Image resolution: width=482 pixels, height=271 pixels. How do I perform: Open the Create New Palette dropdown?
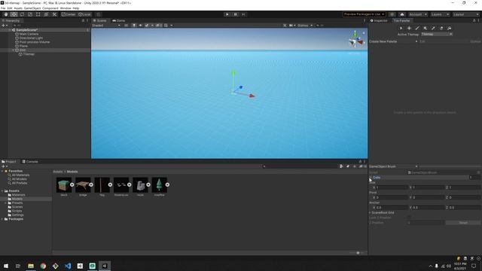(x=393, y=41)
